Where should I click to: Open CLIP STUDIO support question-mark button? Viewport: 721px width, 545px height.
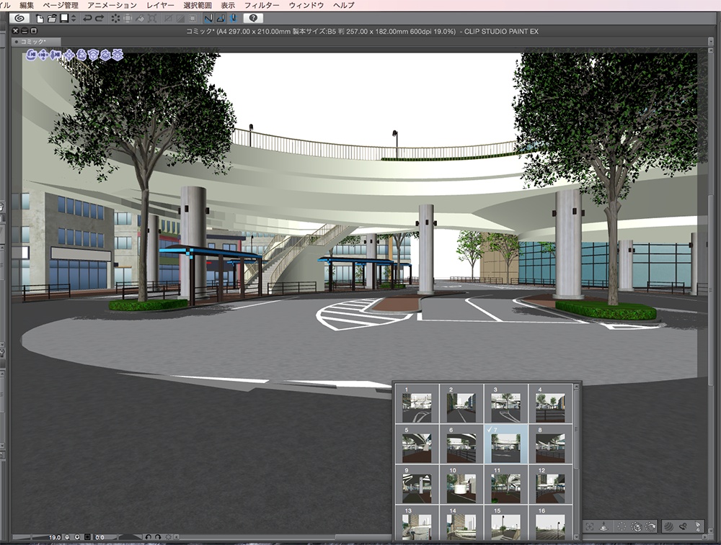253,19
